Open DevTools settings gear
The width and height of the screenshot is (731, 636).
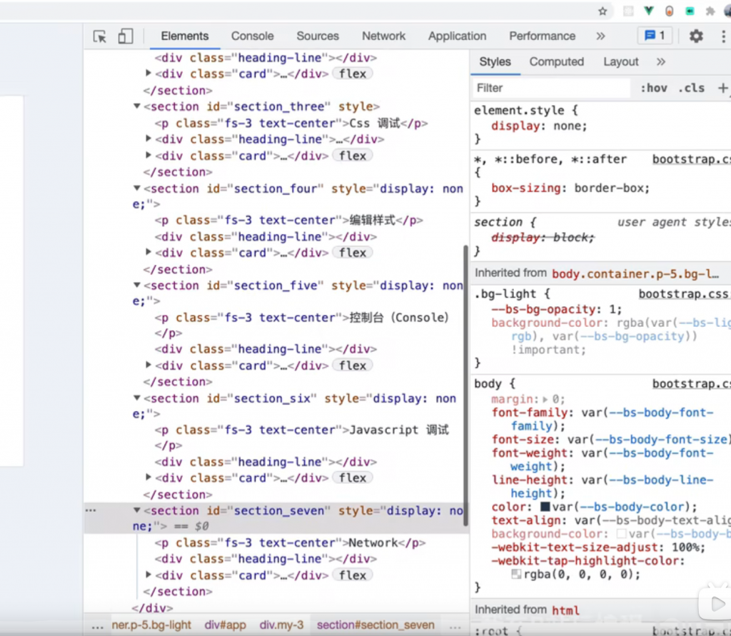pyautogui.click(x=696, y=36)
